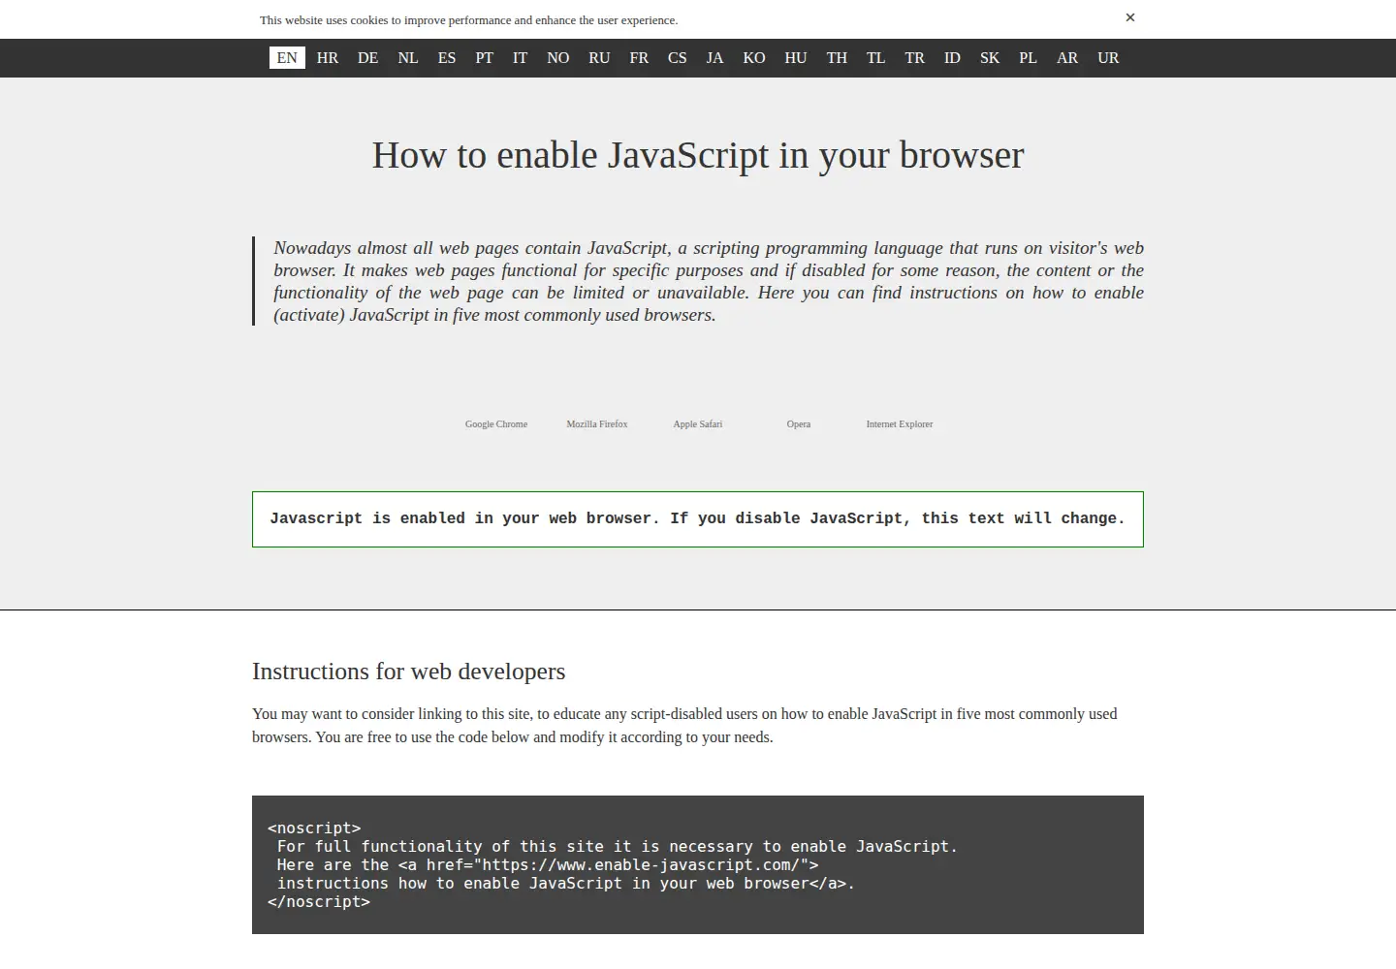The image size is (1396, 969).
Task: Switch language to PT
Action: pos(485,58)
